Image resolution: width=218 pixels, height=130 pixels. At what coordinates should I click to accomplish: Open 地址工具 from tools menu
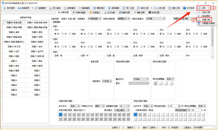point(206,12)
